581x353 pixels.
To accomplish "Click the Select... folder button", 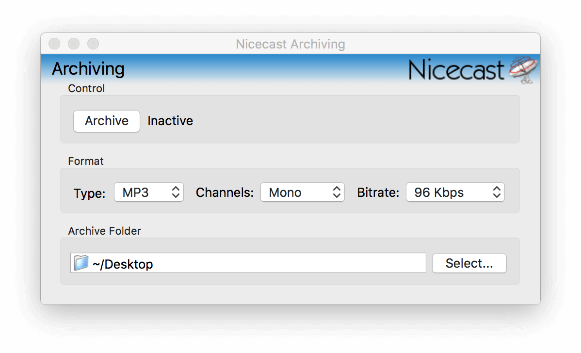I will [x=469, y=263].
